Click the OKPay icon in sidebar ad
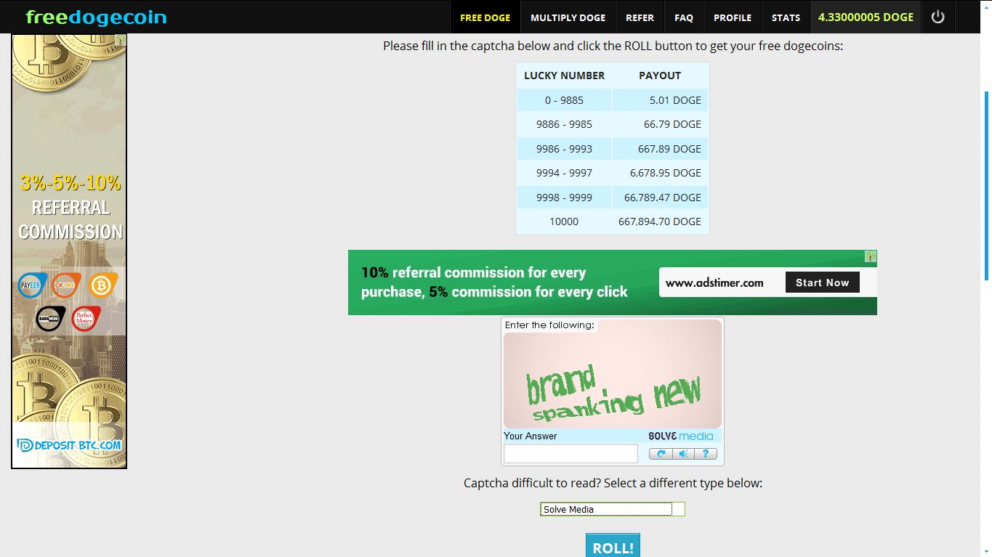The height and width of the screenshot is (557, 992). point(66,285)
